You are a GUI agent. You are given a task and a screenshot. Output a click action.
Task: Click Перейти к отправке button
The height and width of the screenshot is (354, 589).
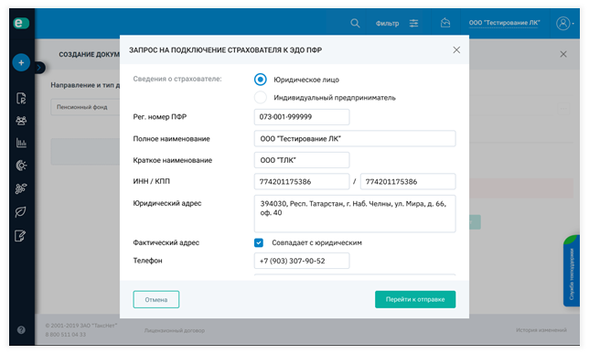coord(415,299)
